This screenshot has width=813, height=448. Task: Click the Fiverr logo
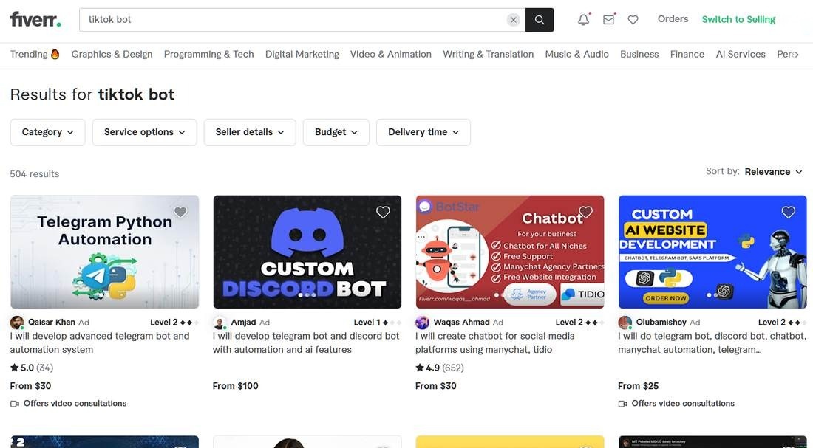pyautogui.click(x=35, y=20)
